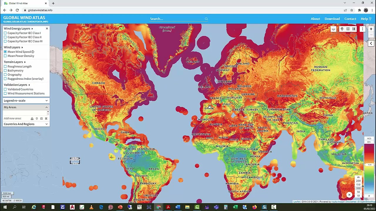Open Excel from the taskbar
The width and height of the screenshot is (376, 211).
pyautogui.click(x=235, y=207)
